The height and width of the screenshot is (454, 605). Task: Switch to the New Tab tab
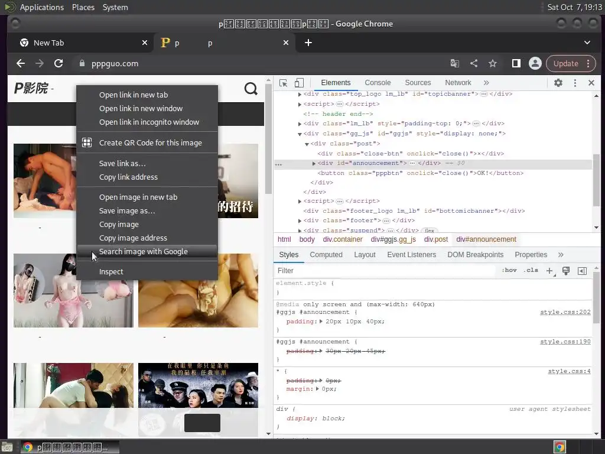(x=80, y=43)
